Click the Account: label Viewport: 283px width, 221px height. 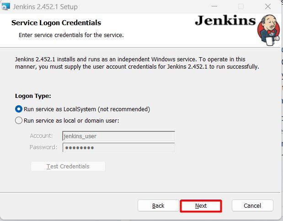pos(41,136)
